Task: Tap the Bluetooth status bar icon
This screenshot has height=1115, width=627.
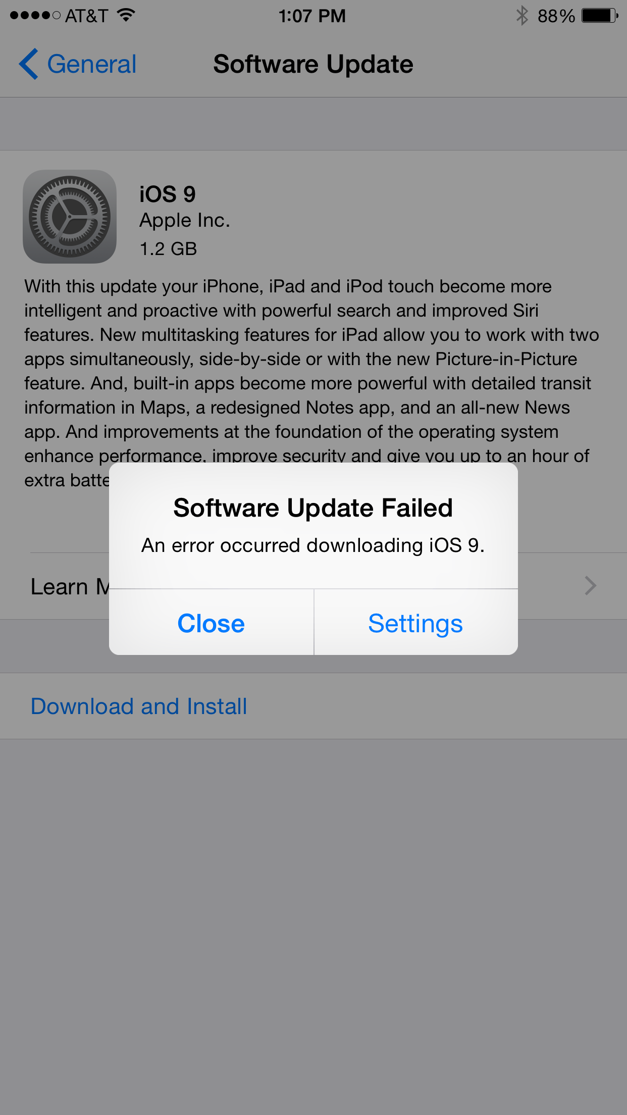Action: (522, 16)
